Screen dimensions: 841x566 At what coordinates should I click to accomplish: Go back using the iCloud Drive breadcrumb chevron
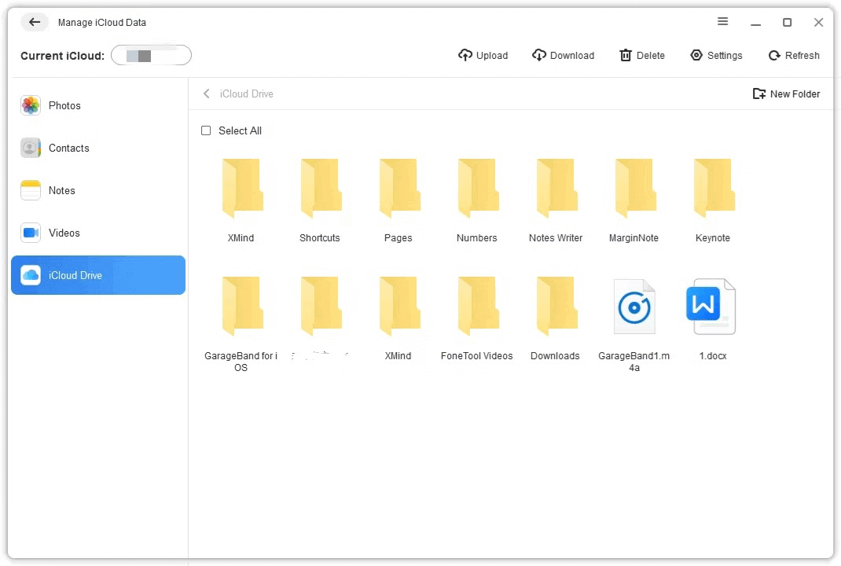click(x=207, y=94)
